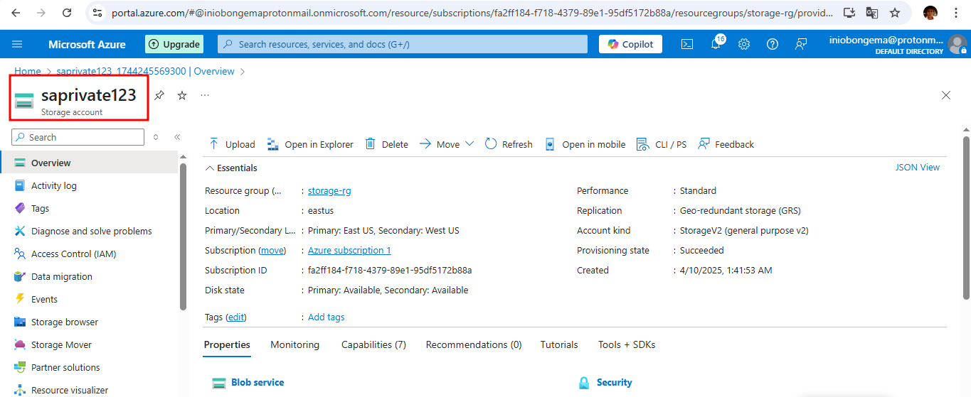Screen dimensions: 971x397
Task: Open the Tools + SDKs tab
Action: (x=627, y=345)
